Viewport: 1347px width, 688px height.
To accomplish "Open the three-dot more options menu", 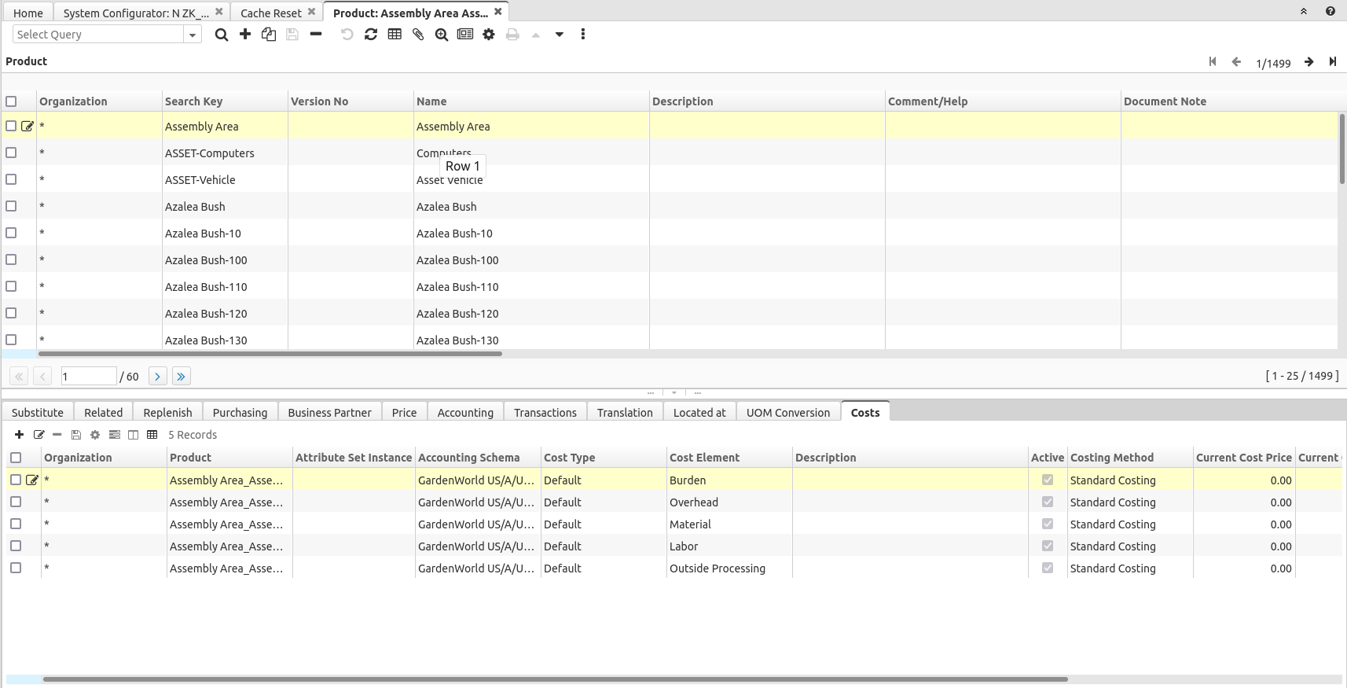I will click(x=583, y=35).
